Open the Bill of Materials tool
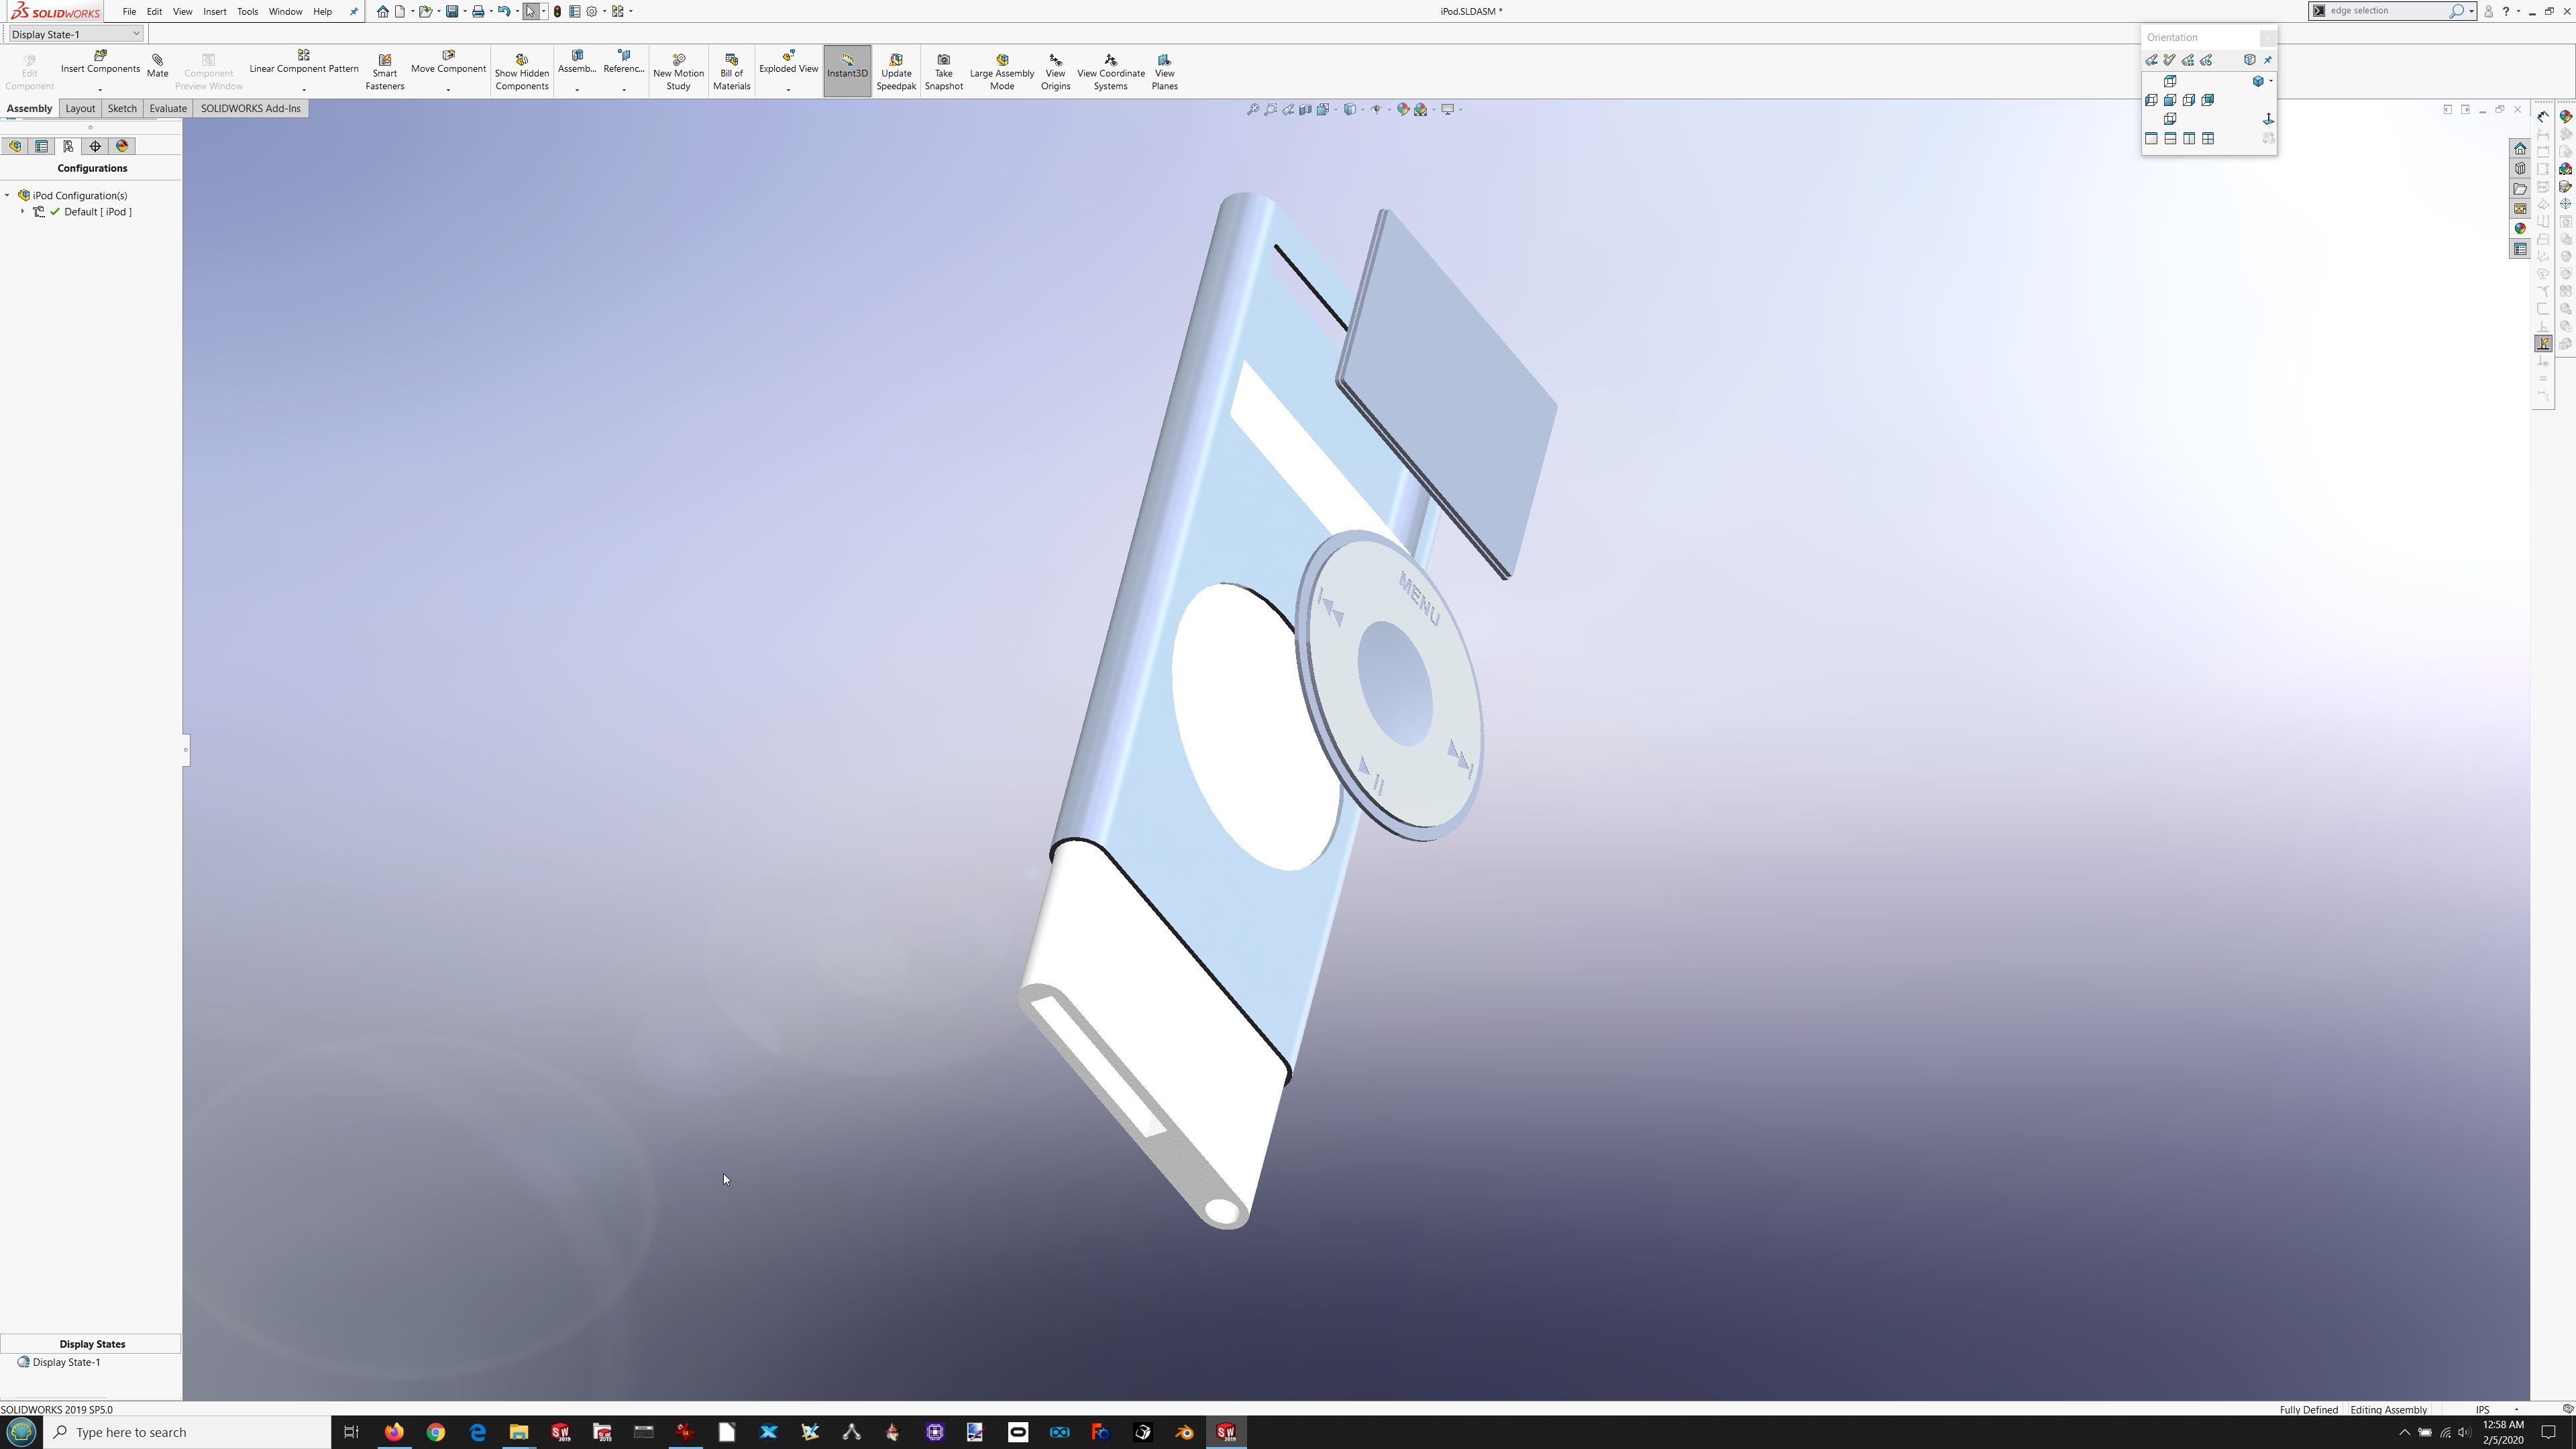Image resolution: width=2576 pixels, height=1449 pixels. tap(731, 72)
